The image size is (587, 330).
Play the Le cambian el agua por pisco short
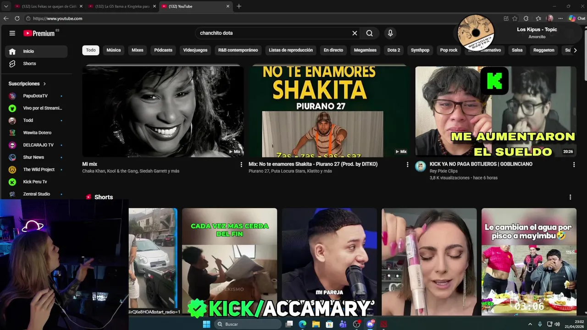click(x=529, y=262)
